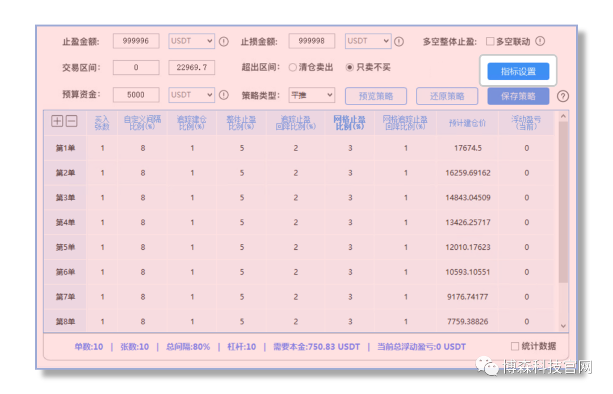Click the 预览策略 button
The height and width of the screenshot is (394, 613).
(x=376, y=96)
